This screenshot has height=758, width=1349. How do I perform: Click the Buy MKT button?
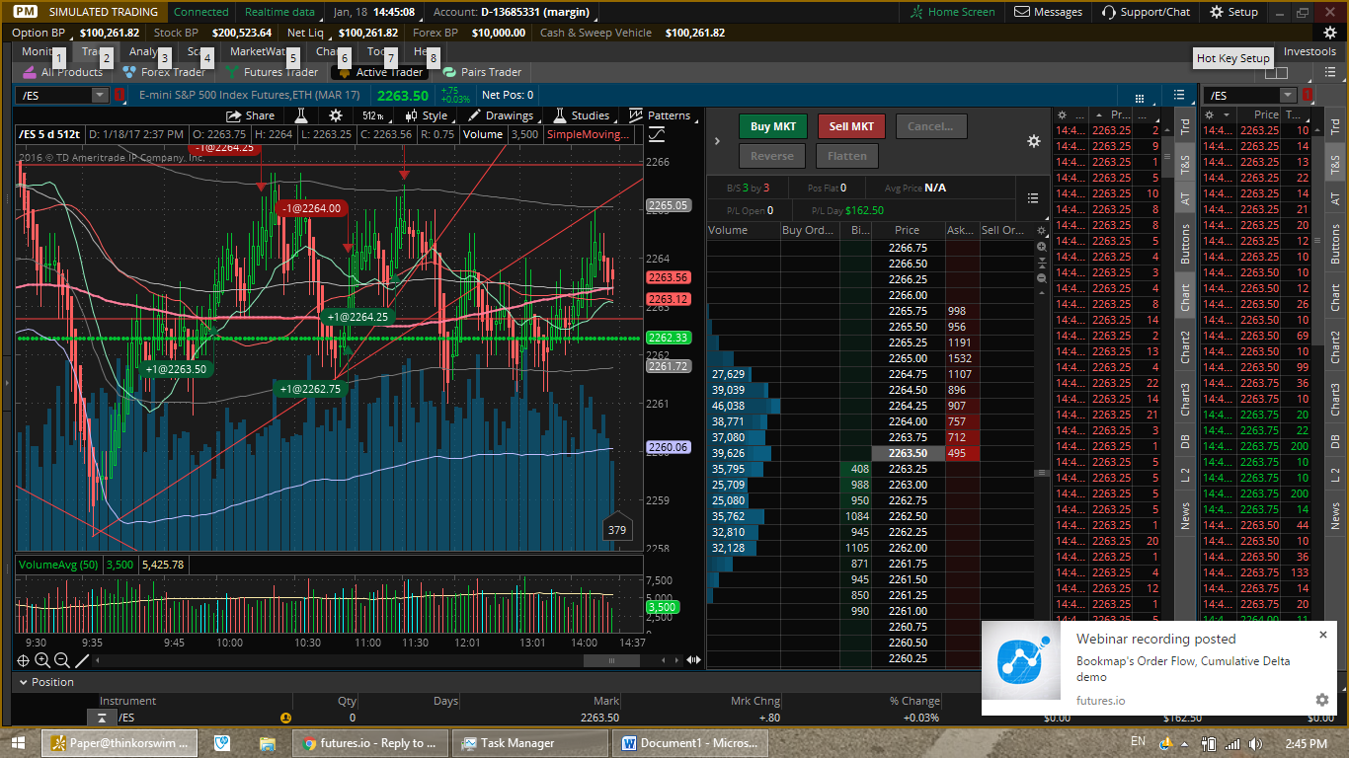[x=773, y=126]
